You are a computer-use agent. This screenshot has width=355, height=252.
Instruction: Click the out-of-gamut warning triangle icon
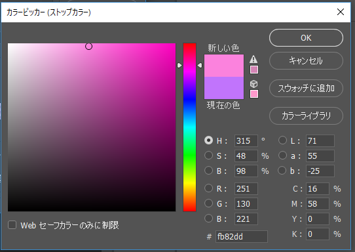(253, 59)
